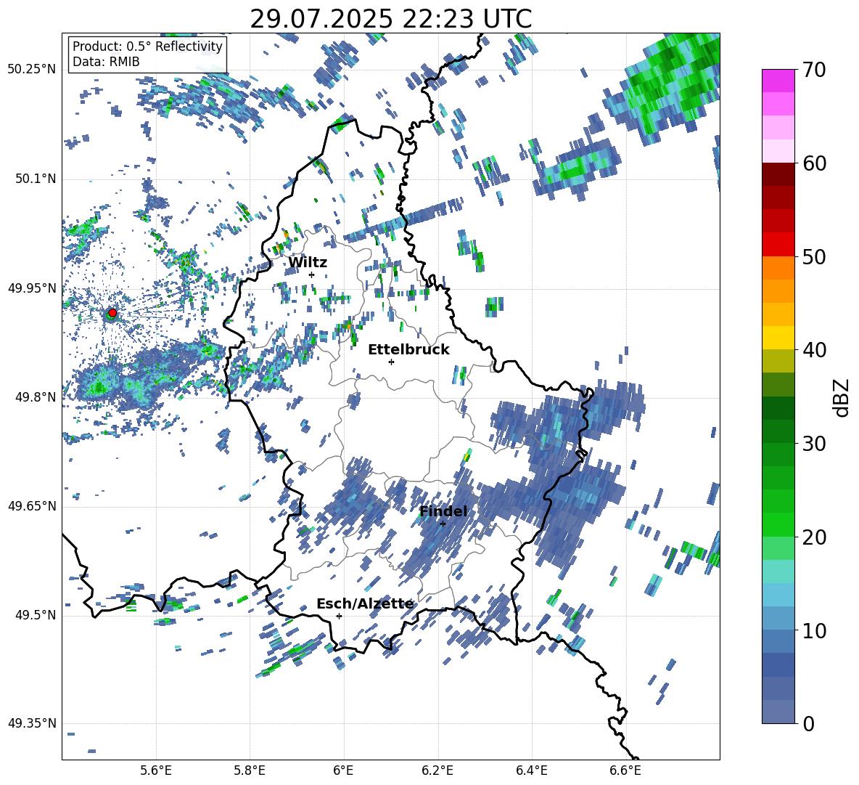
Task: Click the Findel station cross marker
Action: pyautogui.click(x=443, y=524)
